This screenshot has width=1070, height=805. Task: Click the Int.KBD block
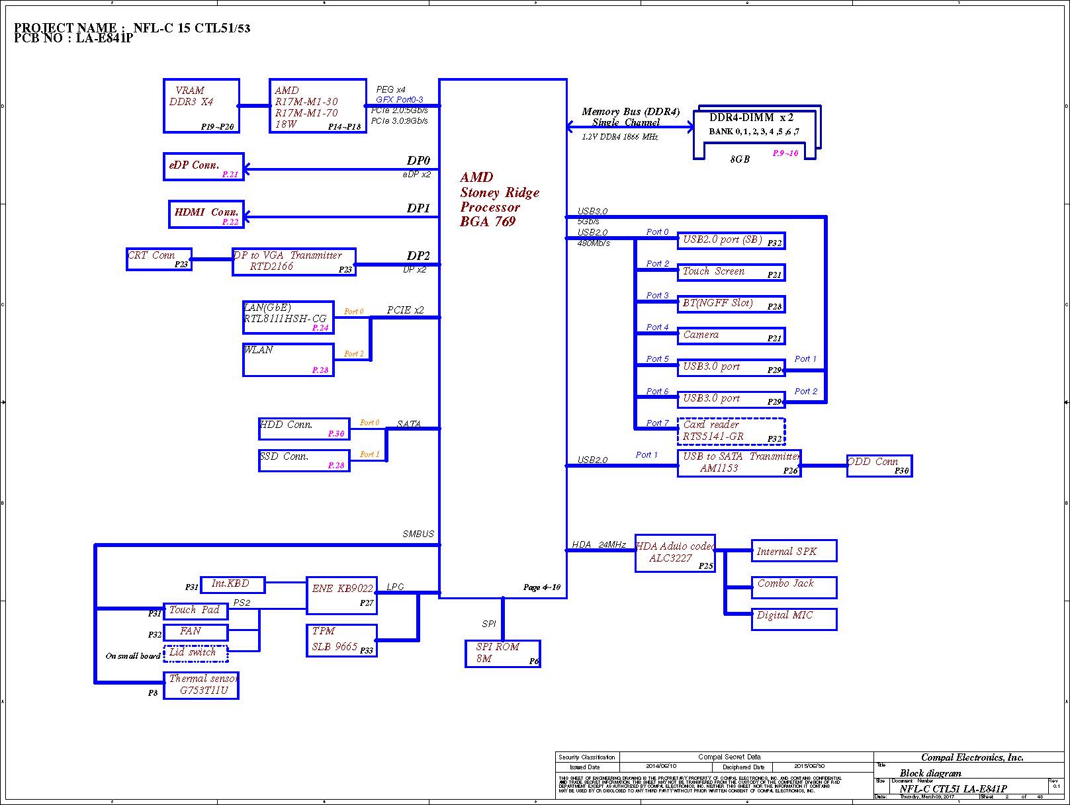233,585
